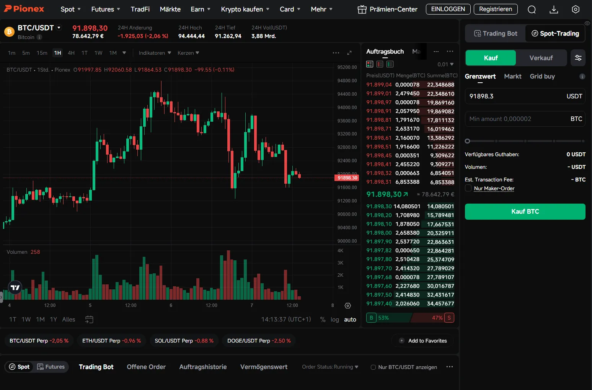Select the Markt order tab
Screen dimensions: 592x390
(x=513, y=76)
